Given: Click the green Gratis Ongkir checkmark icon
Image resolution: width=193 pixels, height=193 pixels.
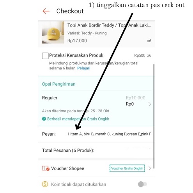Looking at the screenshot, I should click(x=44, y=119).
